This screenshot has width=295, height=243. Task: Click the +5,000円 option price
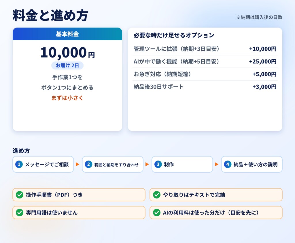coord(264,74)
